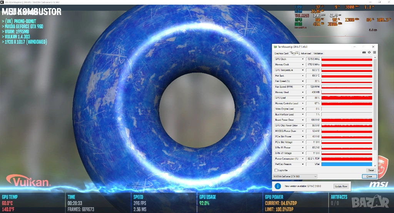Click the Kombustor time 00:28:33 readout
The width and height of the screenshot is (394, 213).
tap(75, 203)
